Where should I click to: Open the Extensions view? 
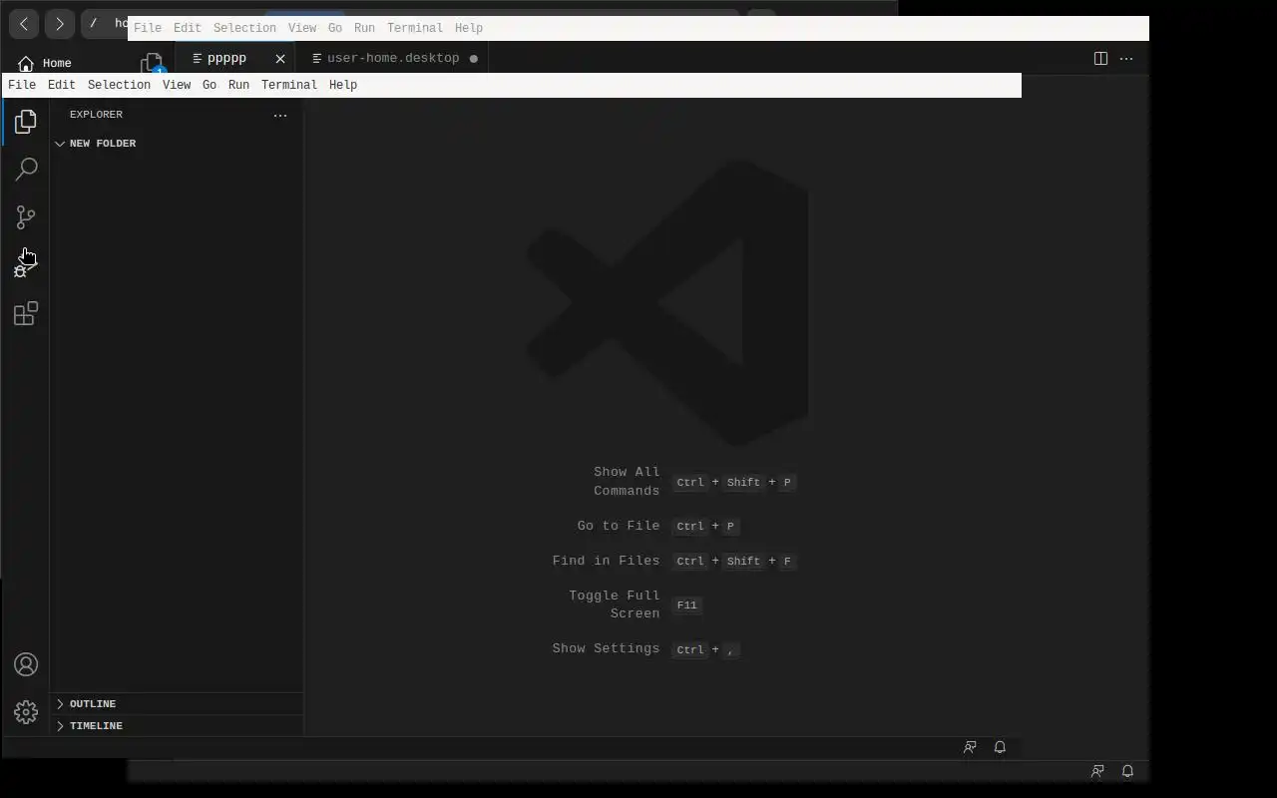[26, 314]
